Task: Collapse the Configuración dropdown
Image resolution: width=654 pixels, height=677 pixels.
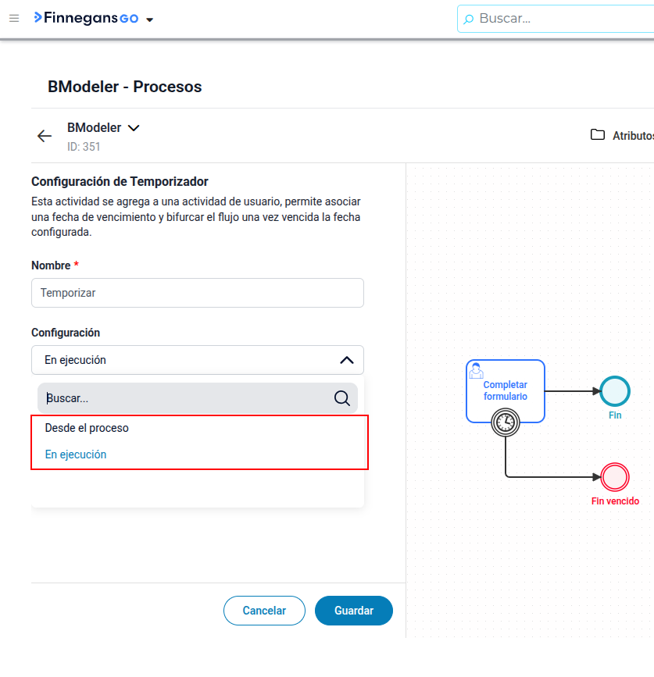Action: click(x=346, y=360)
